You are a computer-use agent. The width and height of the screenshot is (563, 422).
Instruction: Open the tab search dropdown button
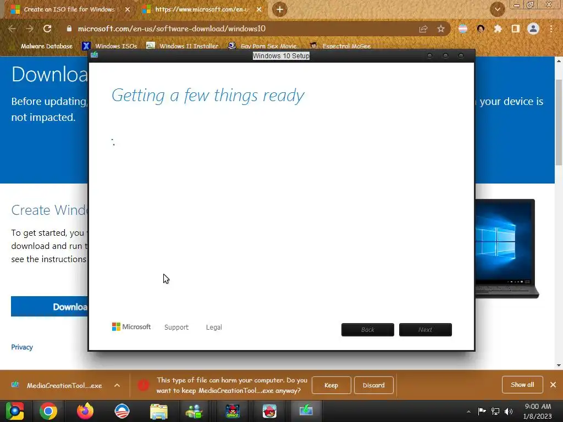[x=497, y=9]
